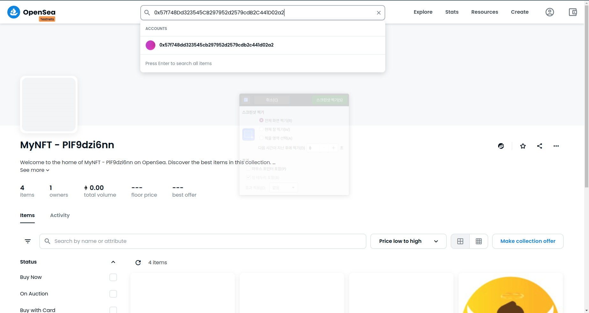Open the collection analytics chart icon
This screenshot has width=589, height=313.
[501, 146]
